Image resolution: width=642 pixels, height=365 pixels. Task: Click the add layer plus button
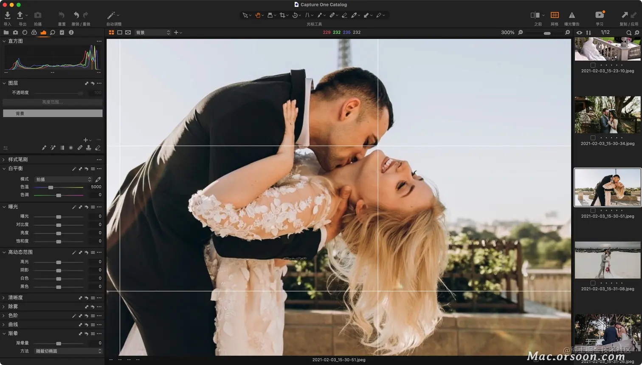click(86, 140)
